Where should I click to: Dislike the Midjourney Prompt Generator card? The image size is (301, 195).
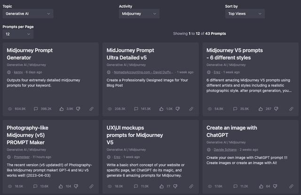(78, 109)
